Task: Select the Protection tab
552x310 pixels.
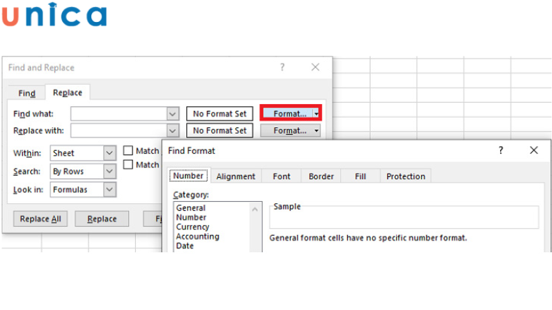Action: [406, 176]
